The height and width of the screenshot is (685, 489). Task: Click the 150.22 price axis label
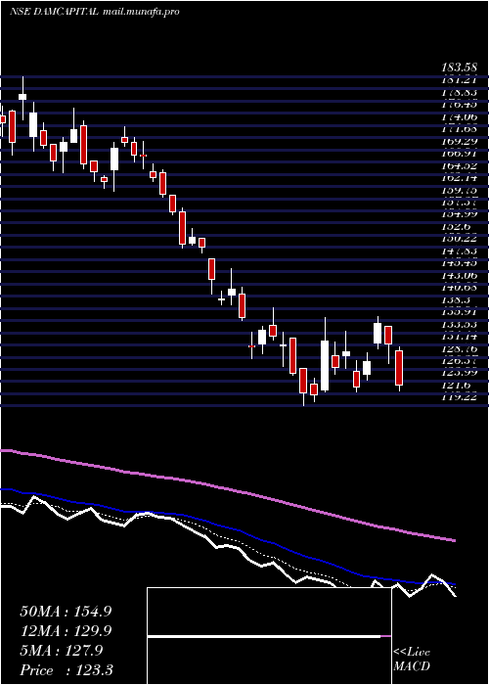pos(460,239)
